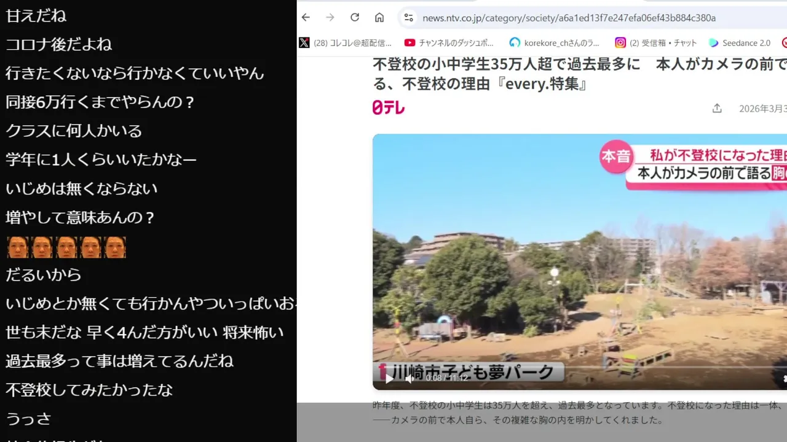Click the news.ntv.co.jp URL address field
Viewport: 787px width, 442px height.
click(x=569, y=18)
